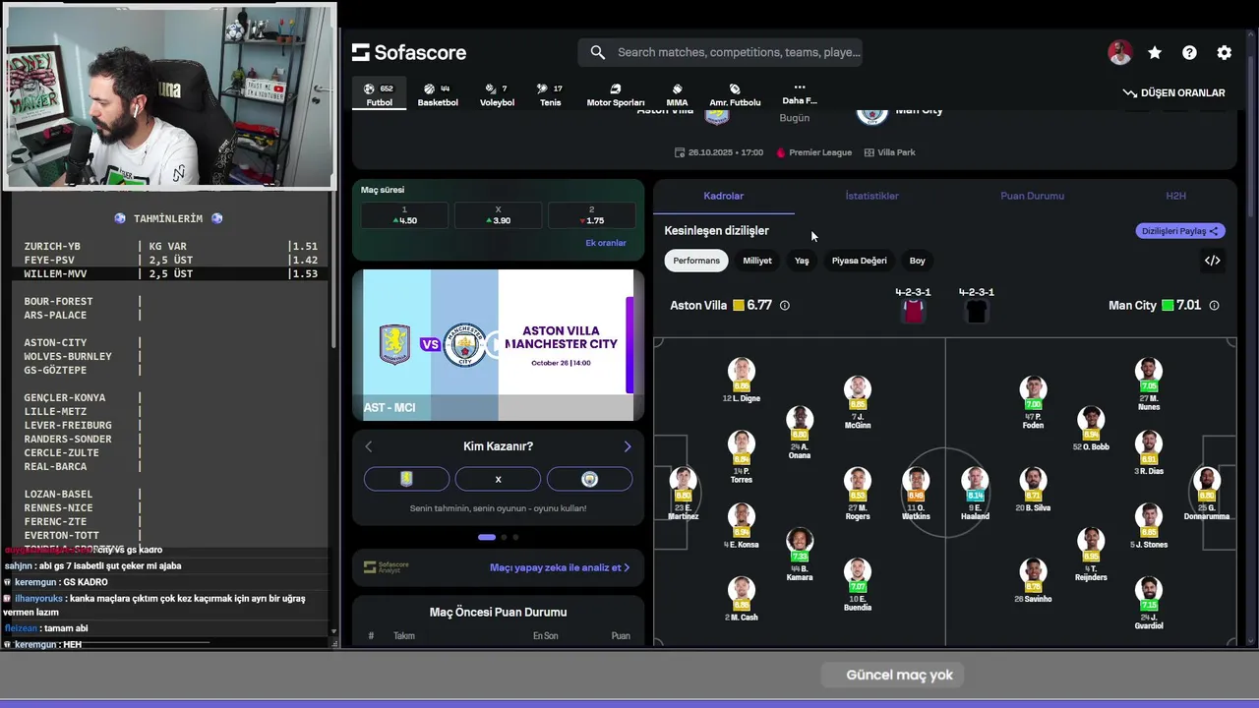Open player J. McGinn on the pitch
The image size is (1259, 708).
[858, 403]
